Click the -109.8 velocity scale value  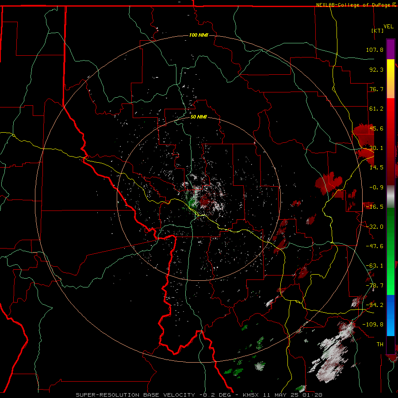(373, 325)
